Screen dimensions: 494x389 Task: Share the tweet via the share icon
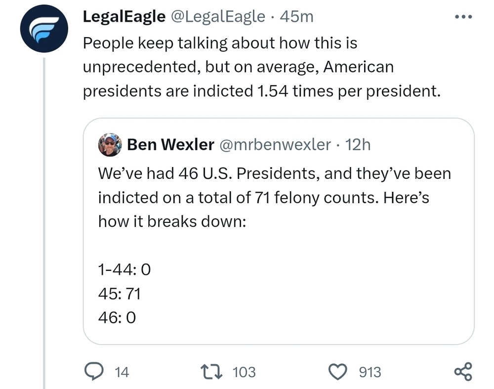click(x=463, y=371)
